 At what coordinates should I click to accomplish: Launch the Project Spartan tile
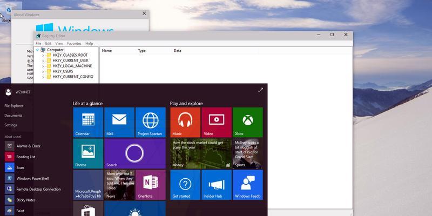point(151,123)
